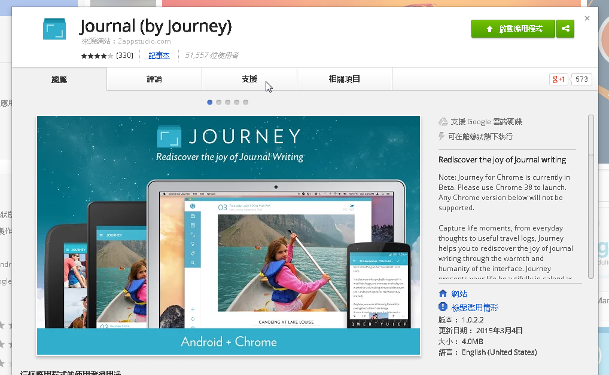
Task: Click the Google +1 button
Action: [559, 79]
